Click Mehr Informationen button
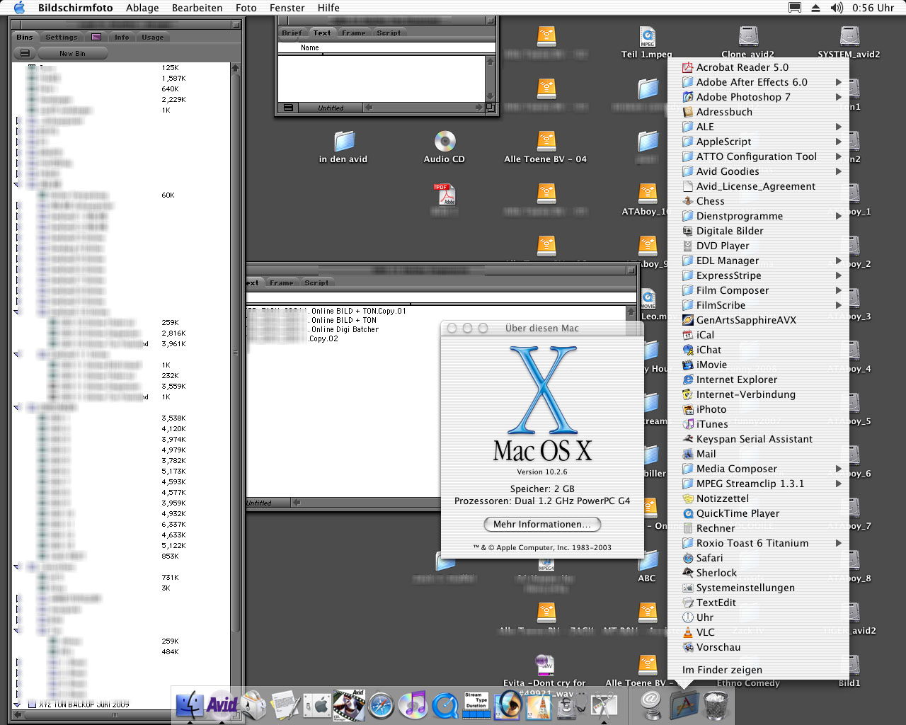This screenshot has height=725, width=906. pos(542,524)
